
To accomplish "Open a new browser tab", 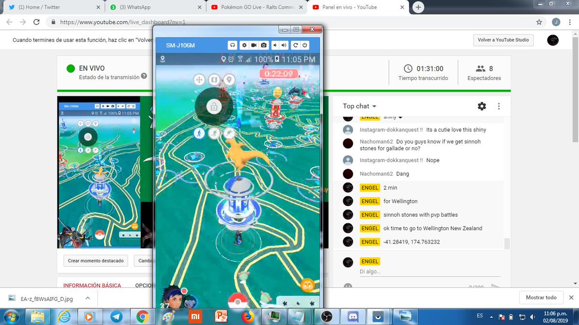I will [418, 7].
